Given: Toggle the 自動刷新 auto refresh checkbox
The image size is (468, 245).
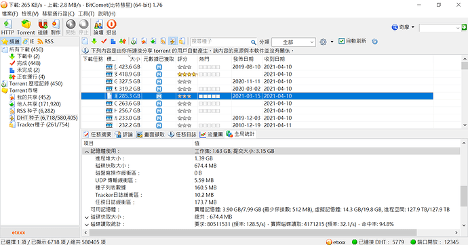Looking at the screenshot, I should click(341, 41).
